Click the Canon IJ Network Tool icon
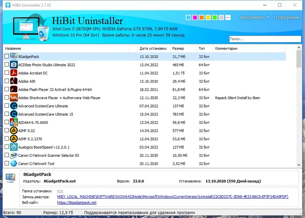The height and width of the screenshot is (218, 305). (x=14, y=163)
